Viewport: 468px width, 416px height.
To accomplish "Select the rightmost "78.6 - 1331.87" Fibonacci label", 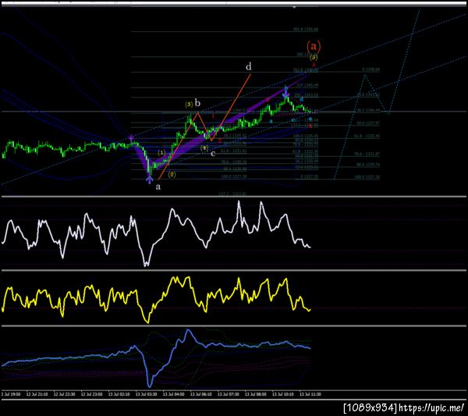I will pyautogui.click(x=367, y=154).
